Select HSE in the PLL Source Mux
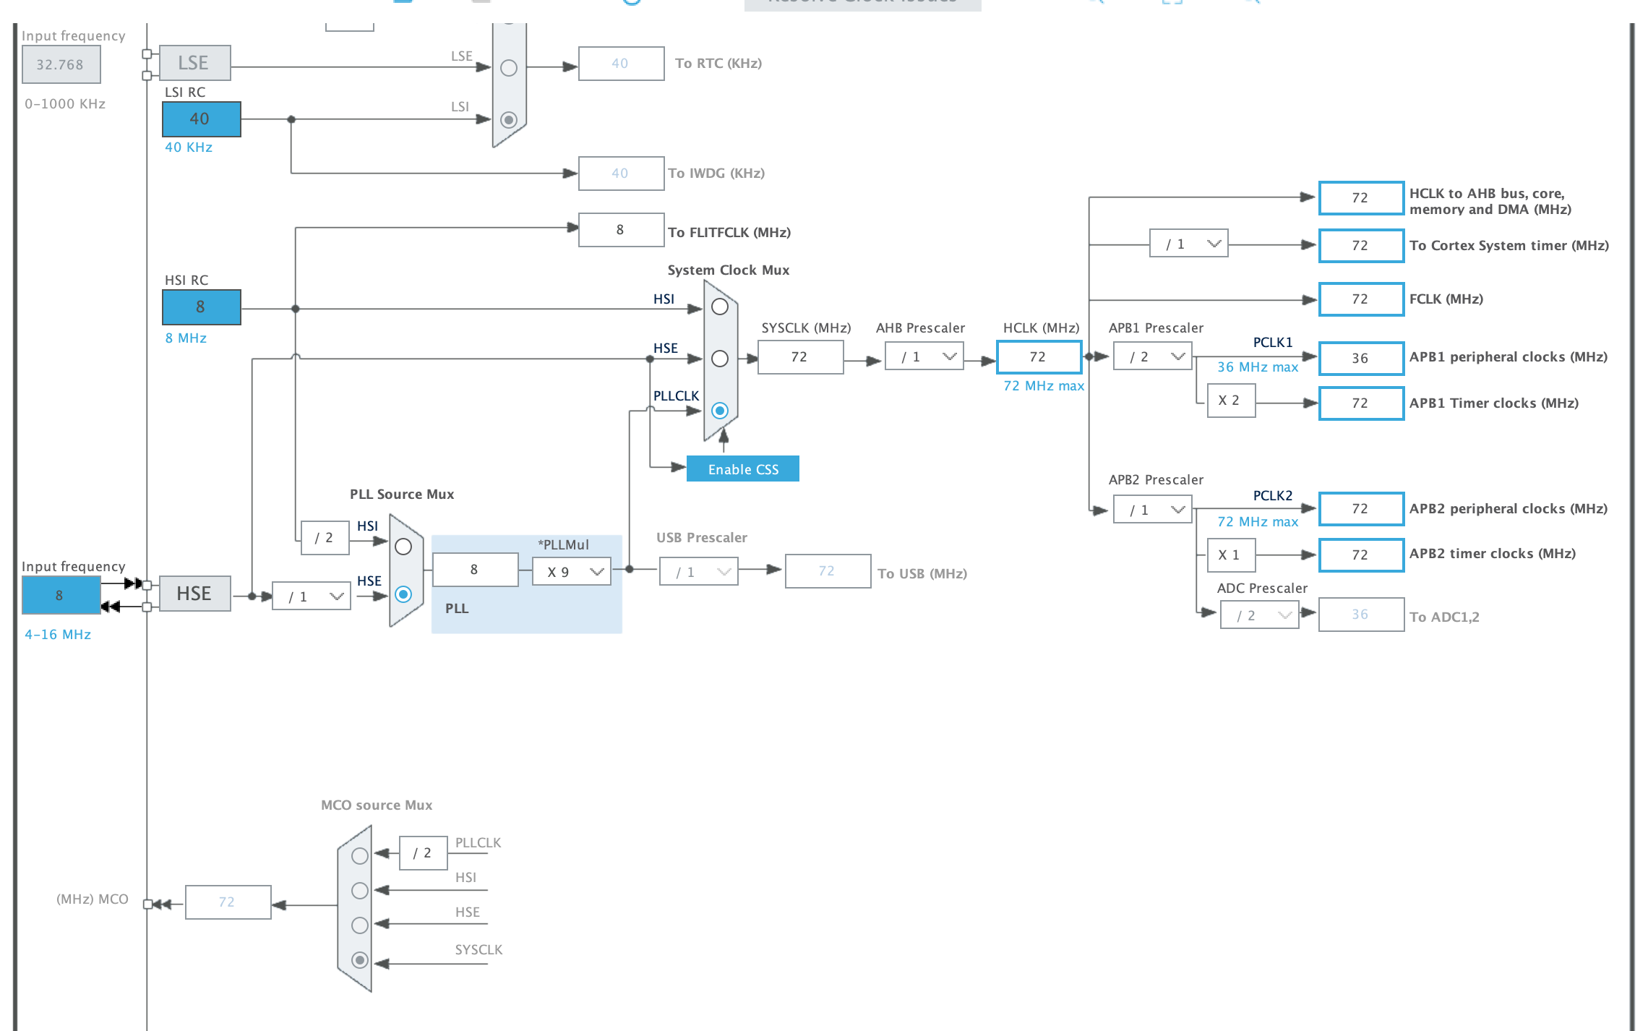This screenshot has height=1031, width=1648. click(x=403, y=594)
